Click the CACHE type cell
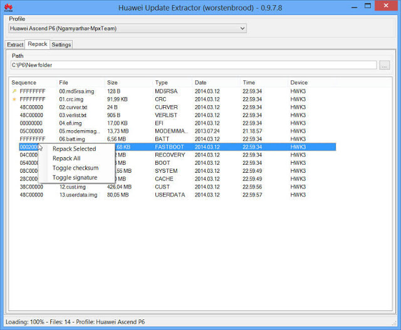Viewport: 401px width, 330px height. [x=164, y=178]
